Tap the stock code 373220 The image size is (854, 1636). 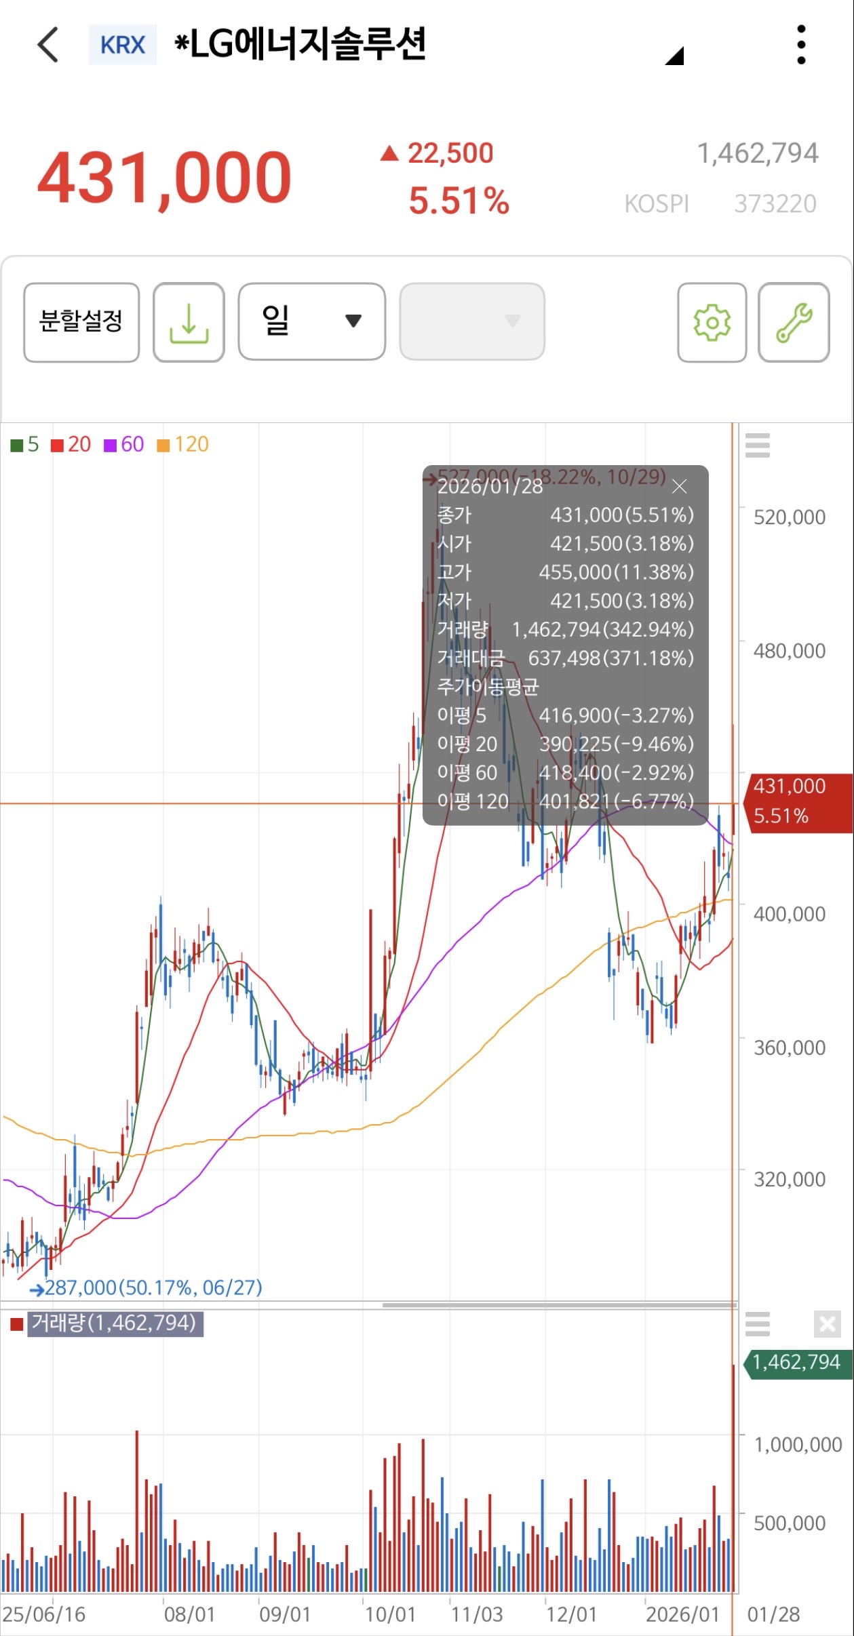click(x=775, y=203)
